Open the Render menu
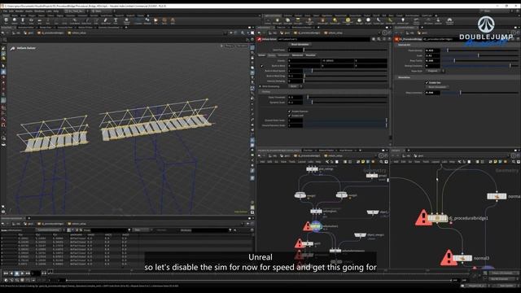The image size is (521, 293). pos(20,11)
